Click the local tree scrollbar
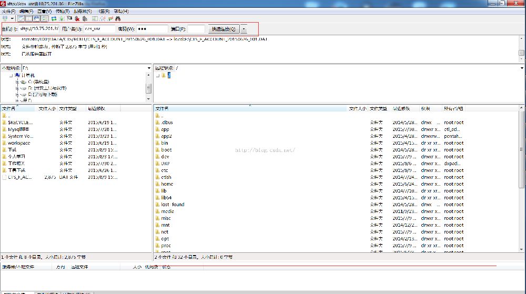Viewport: 526px width, 294px height. 149,88
